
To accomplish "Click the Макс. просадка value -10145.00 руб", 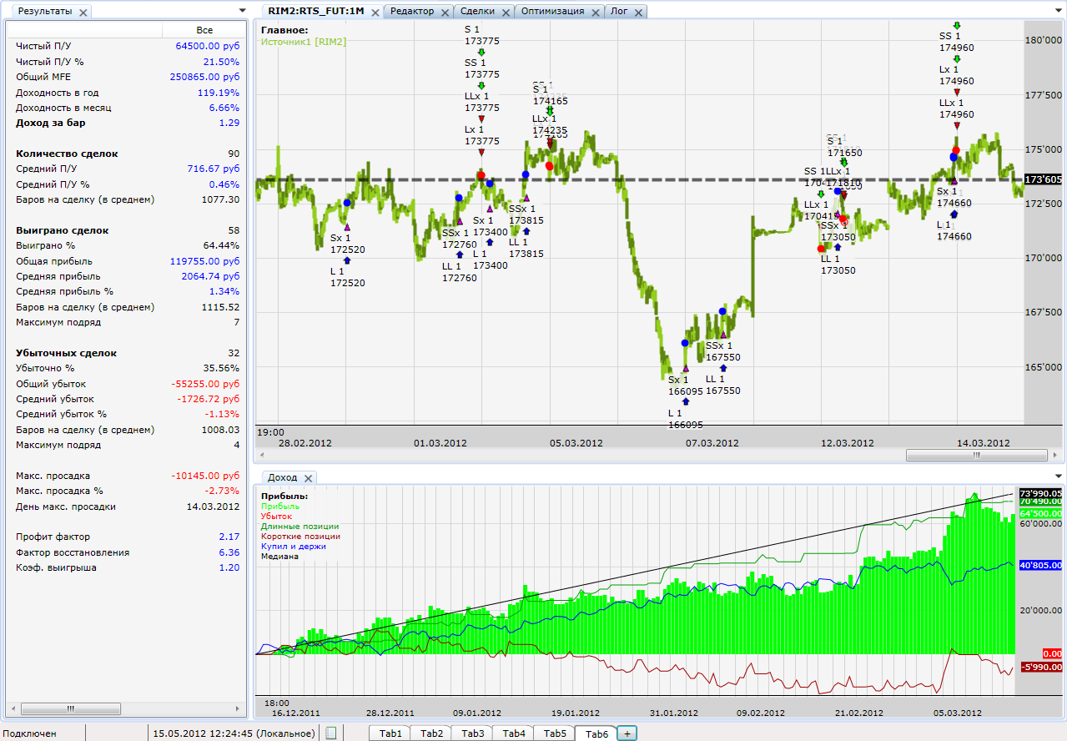I will pos(205,476).
